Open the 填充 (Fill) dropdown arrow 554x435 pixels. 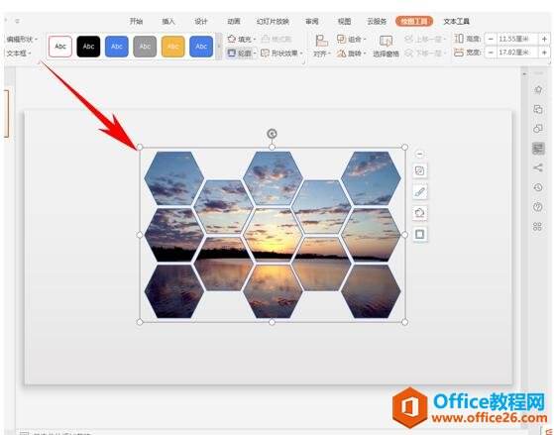pyautogui.click(x=255, y=39)
